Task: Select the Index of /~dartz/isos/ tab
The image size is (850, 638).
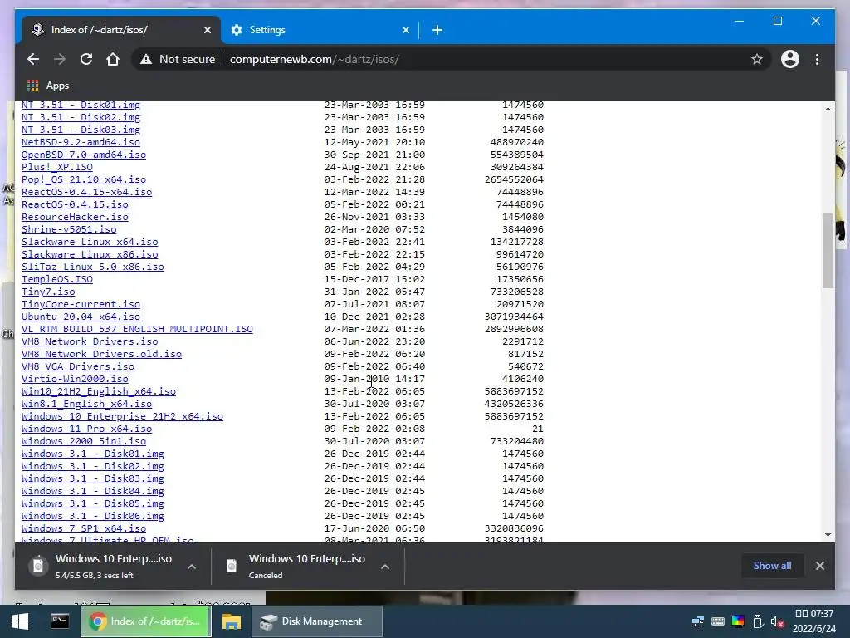Action: (x=121, y=30)
